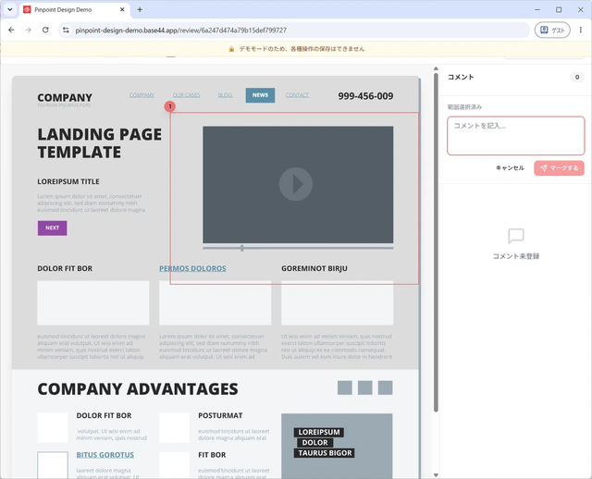The width and height of the screenshot is (592, 479).
Task: Click BITUS GOROTUS link
Action: [105, 455]
